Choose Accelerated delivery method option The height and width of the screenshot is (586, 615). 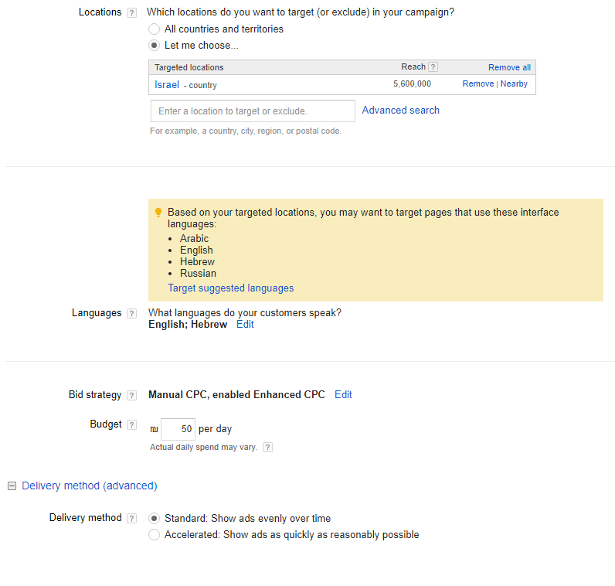(x=155, y=534)
